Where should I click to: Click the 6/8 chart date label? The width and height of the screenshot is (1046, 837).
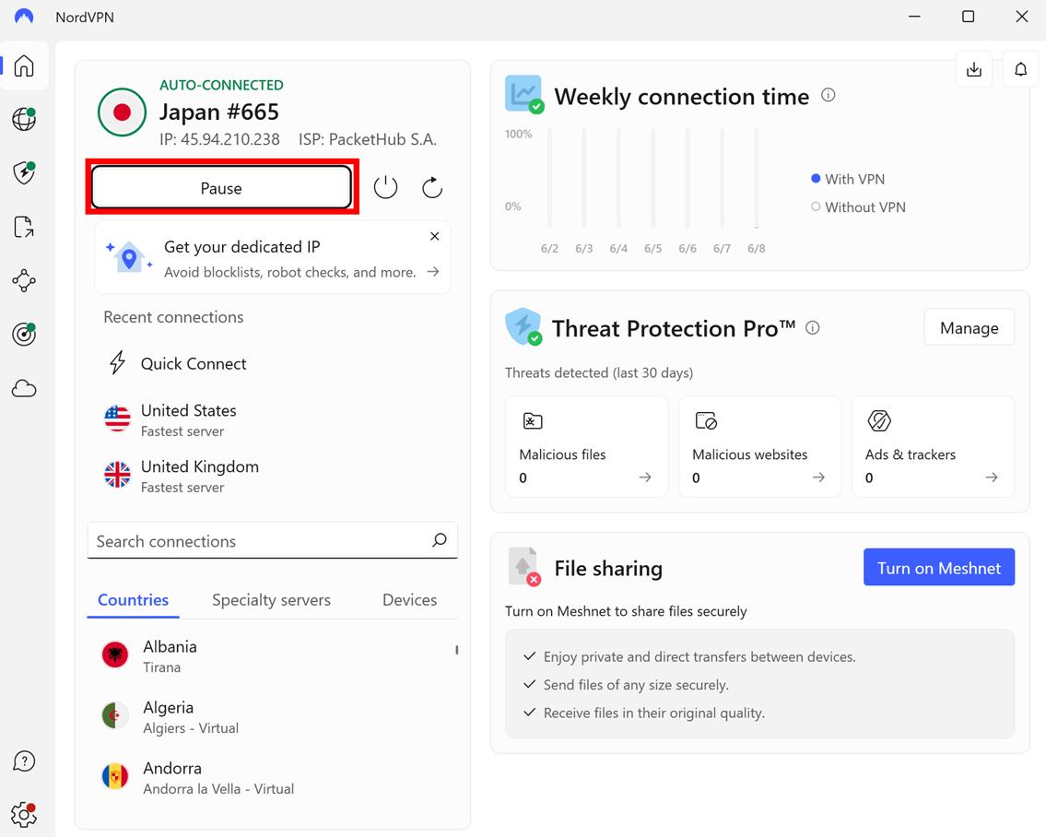tap(756, 248)
